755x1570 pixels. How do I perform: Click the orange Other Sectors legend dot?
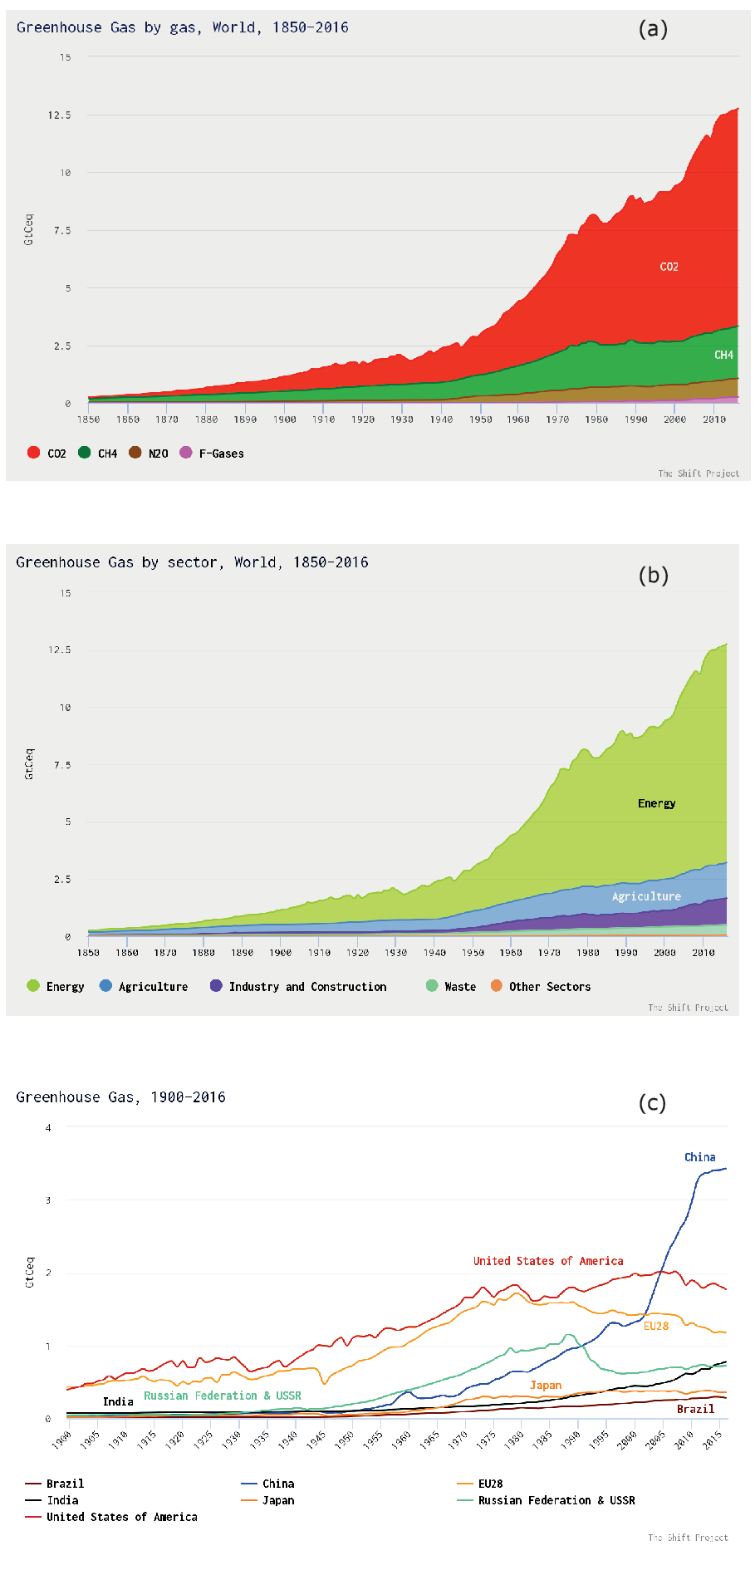point(497,986)
